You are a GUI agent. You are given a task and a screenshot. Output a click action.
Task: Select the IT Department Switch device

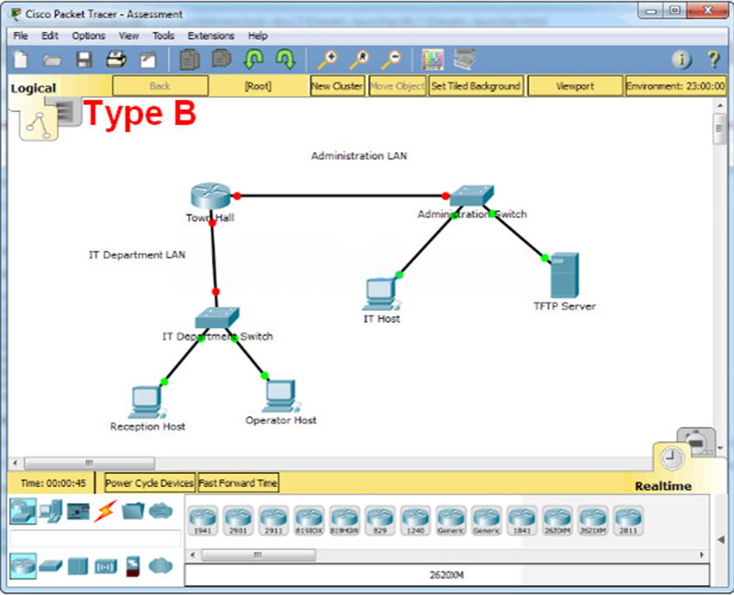217,317
